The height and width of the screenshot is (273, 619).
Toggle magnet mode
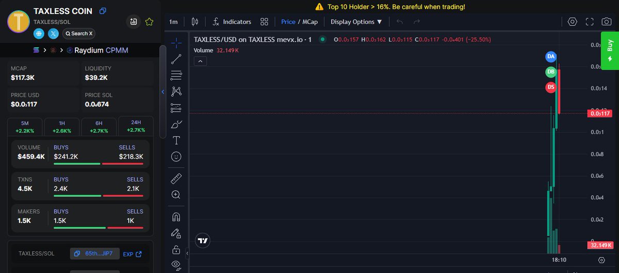click(176, 217)
